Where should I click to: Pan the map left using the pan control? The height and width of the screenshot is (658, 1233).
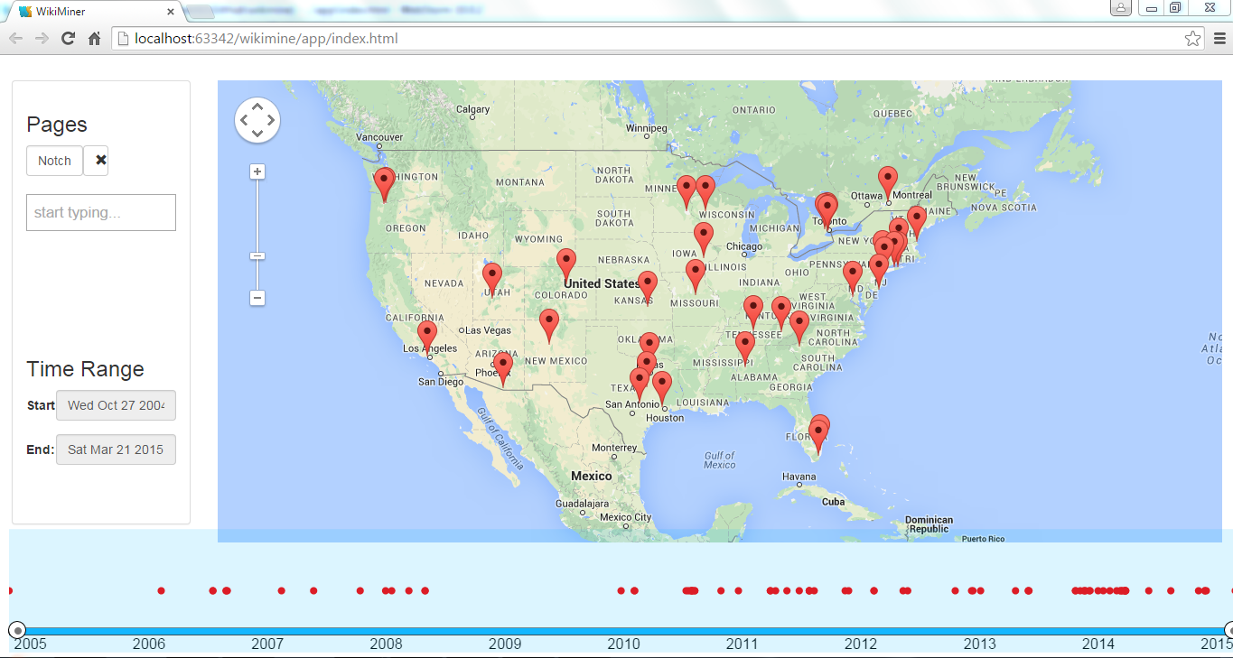pyautogui.click(x=244, y=120)
